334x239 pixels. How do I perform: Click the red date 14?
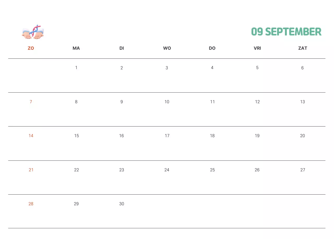(31, 136)
